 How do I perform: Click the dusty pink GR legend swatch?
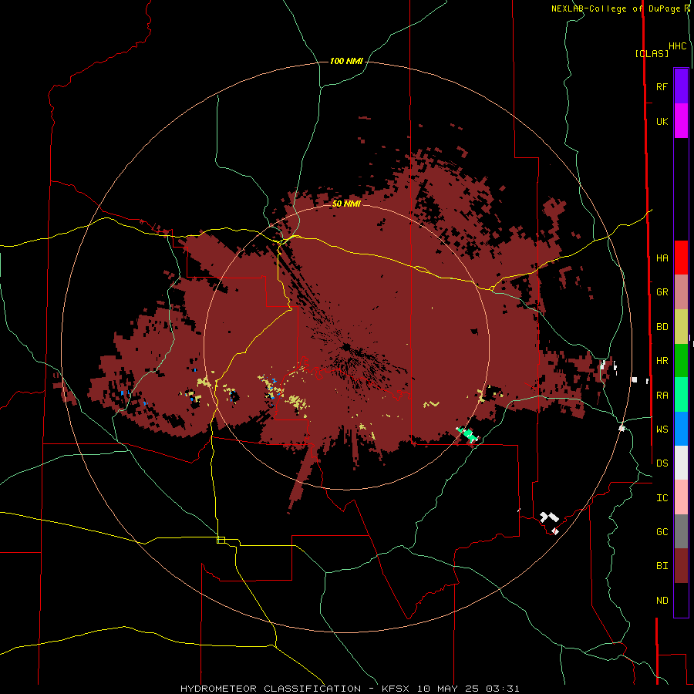(x=681, y=292)
